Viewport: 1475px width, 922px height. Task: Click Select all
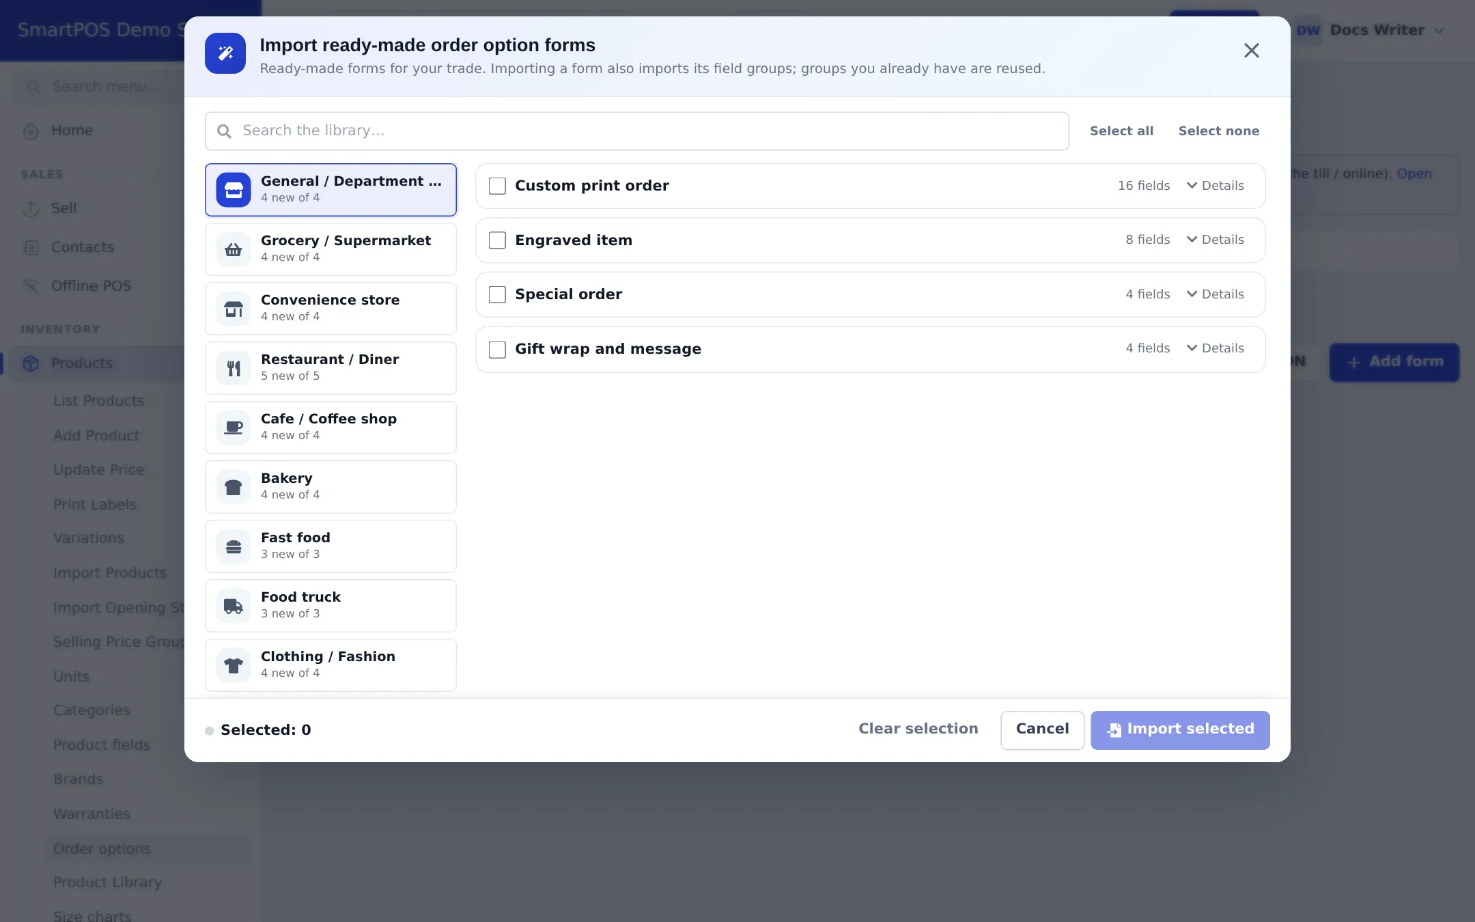[x=1121, y=131]
